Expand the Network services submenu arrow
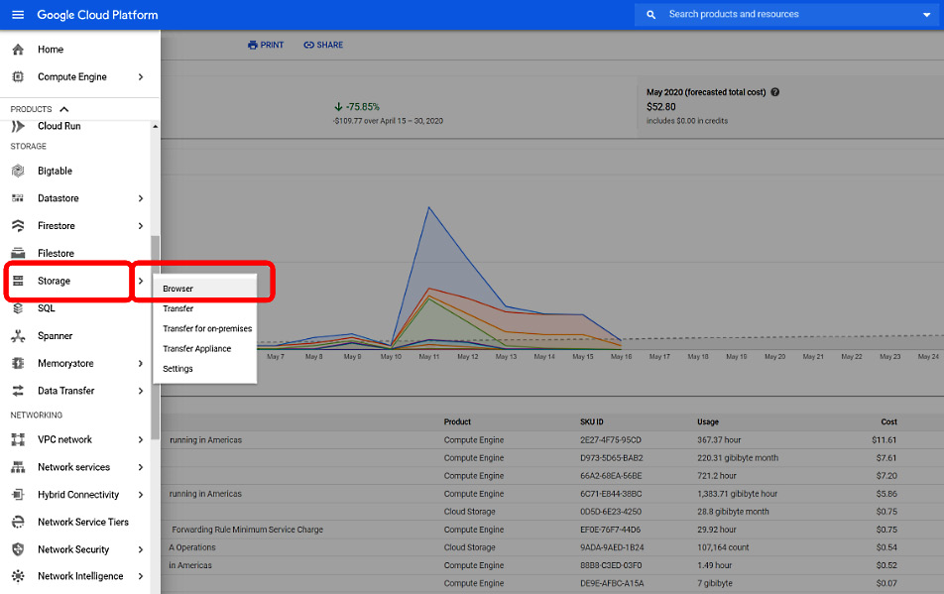 [141, 467]
